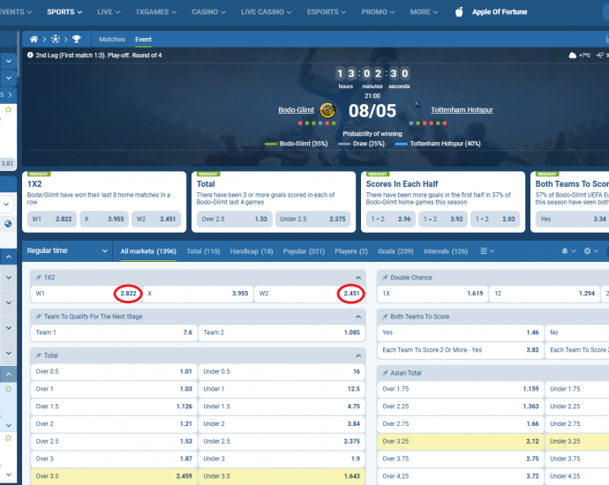Select Under 2.5 odds in insight card
The image size is (609, 485).
[312, 220]
